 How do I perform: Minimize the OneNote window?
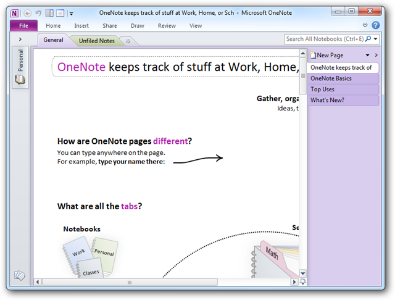coord(339,12)
